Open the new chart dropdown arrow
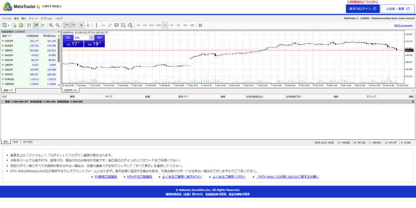416x208 pixels. click(8, 25)
